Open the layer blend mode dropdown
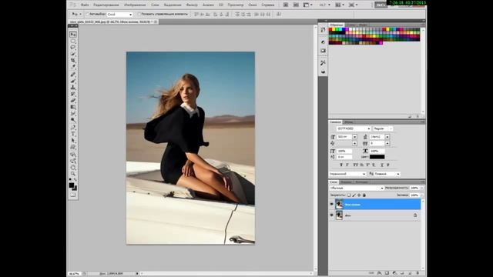 (x=357, y=188)
